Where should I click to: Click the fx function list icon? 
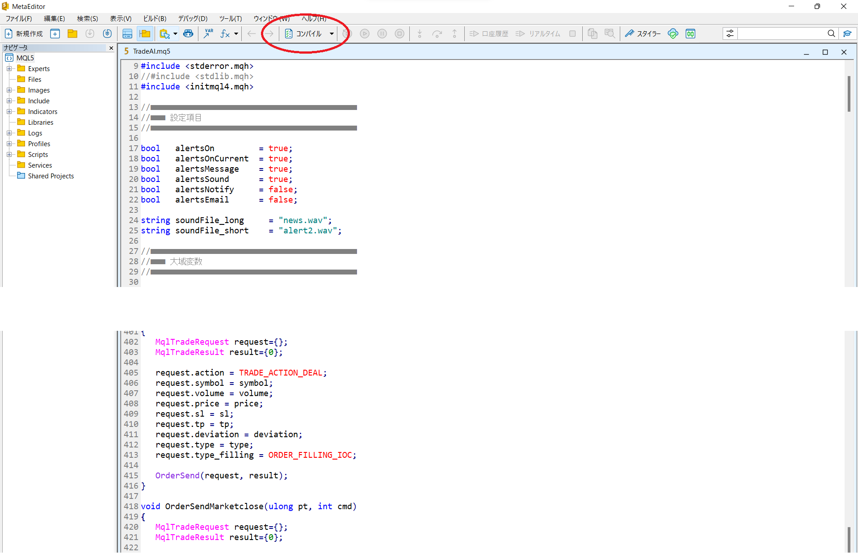pos(225,34)
